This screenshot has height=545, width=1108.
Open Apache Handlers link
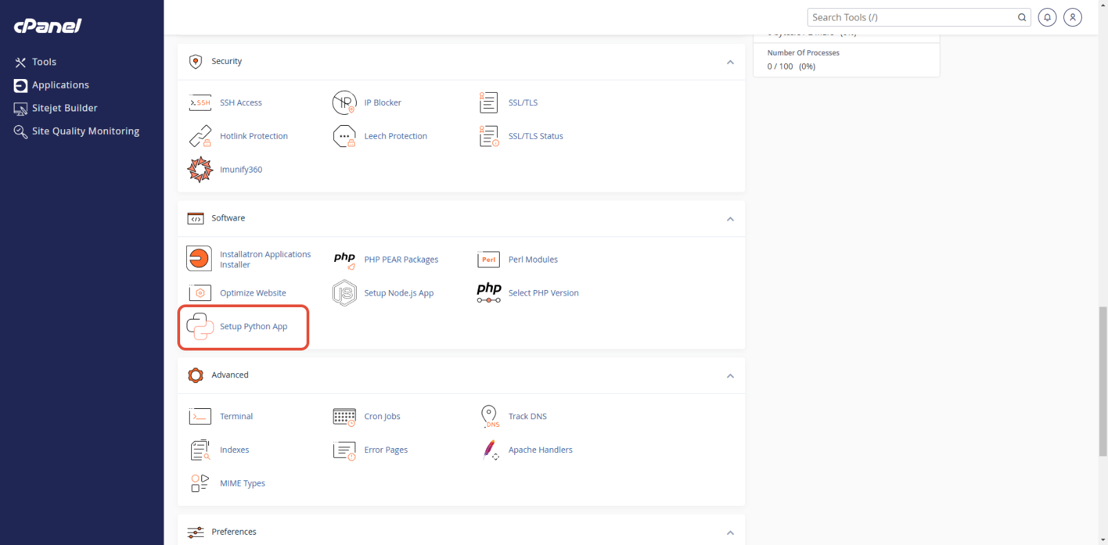tap(540, 450)
